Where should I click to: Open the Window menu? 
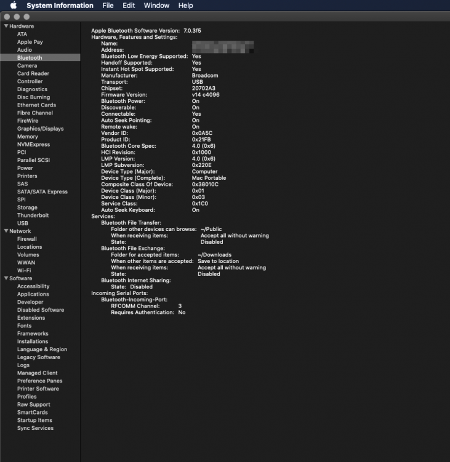point(156,6)
